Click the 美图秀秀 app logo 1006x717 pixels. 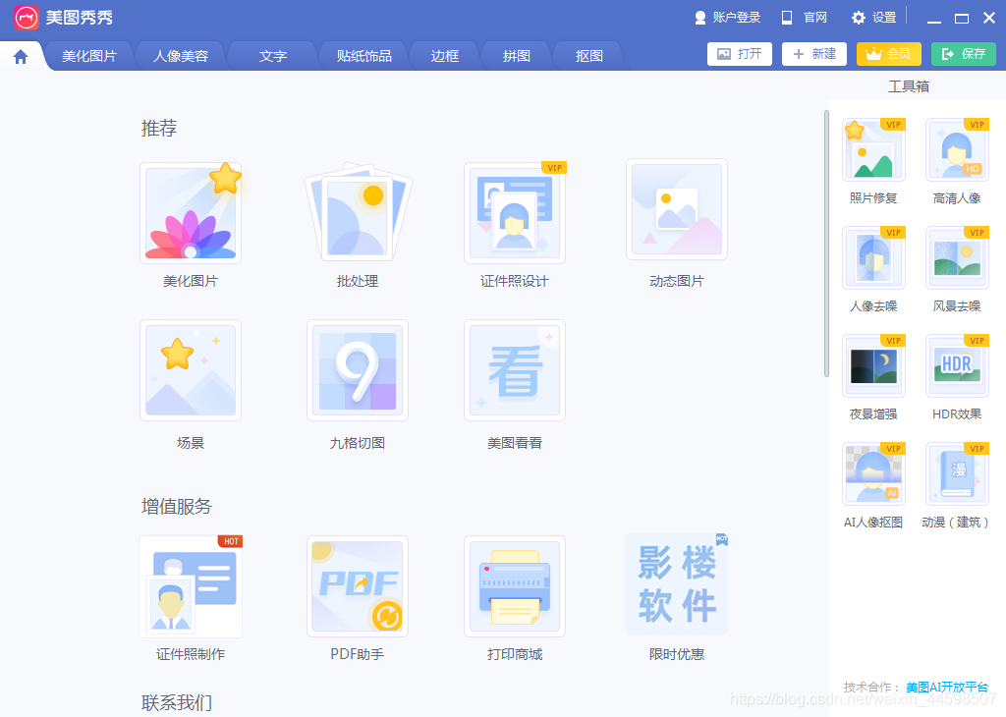(27, 18)
